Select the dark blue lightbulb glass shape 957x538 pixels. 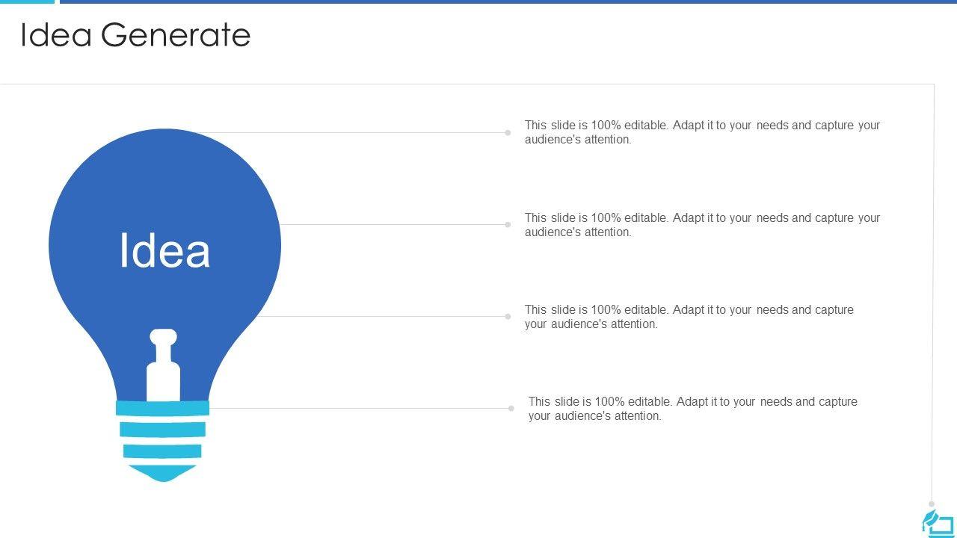point(164,194)
